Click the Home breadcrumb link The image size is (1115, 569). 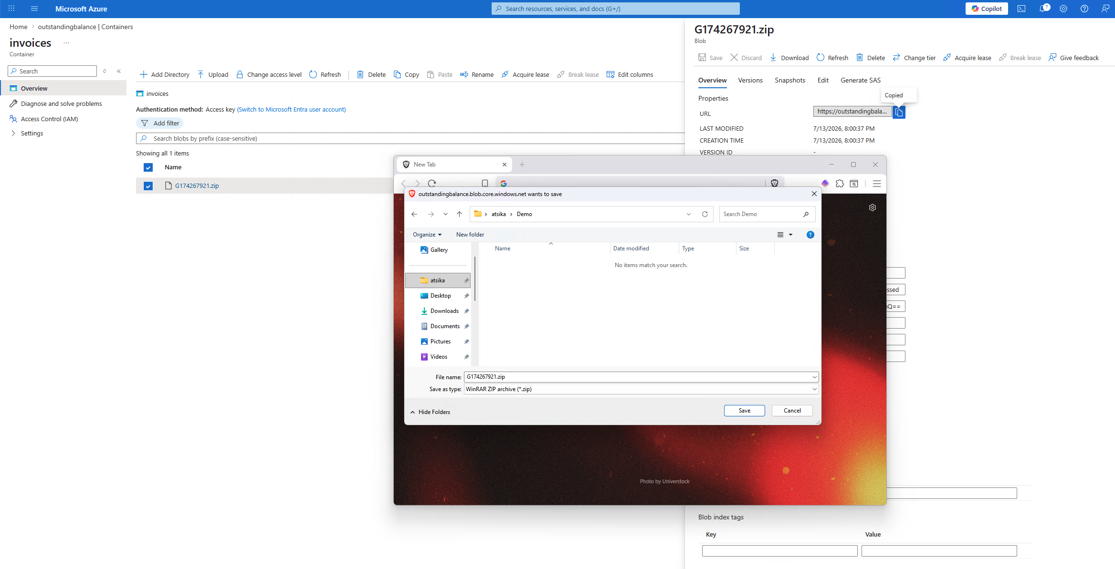tap(19, 27)
